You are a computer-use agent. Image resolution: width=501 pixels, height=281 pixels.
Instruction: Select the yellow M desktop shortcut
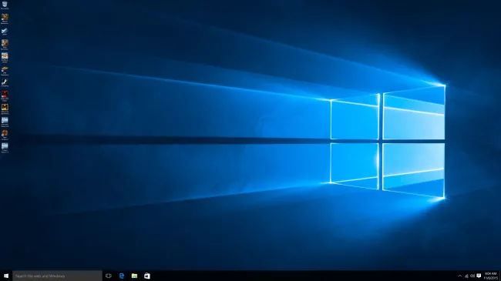point(5,109)
